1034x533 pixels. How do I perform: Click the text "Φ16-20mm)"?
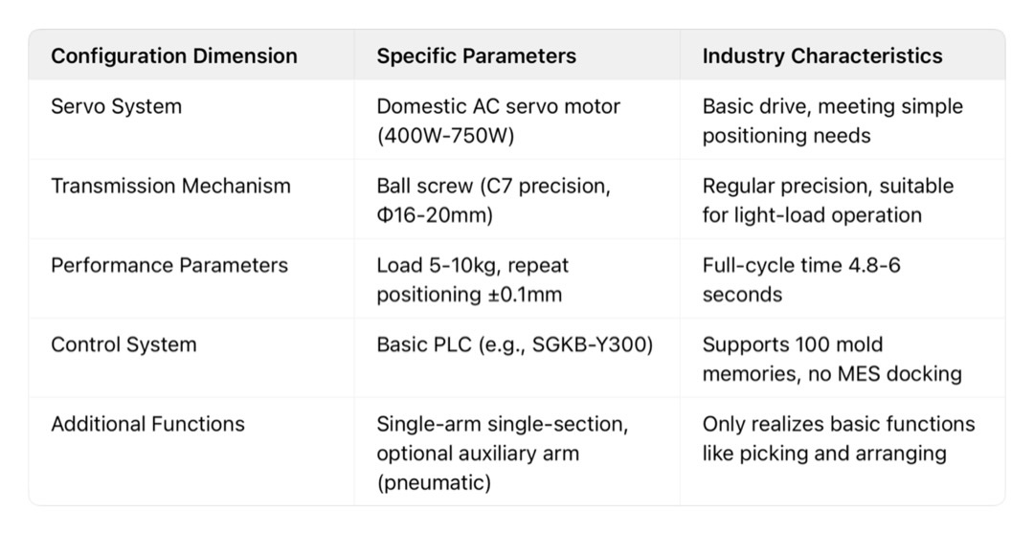click(x=435, y=214)
